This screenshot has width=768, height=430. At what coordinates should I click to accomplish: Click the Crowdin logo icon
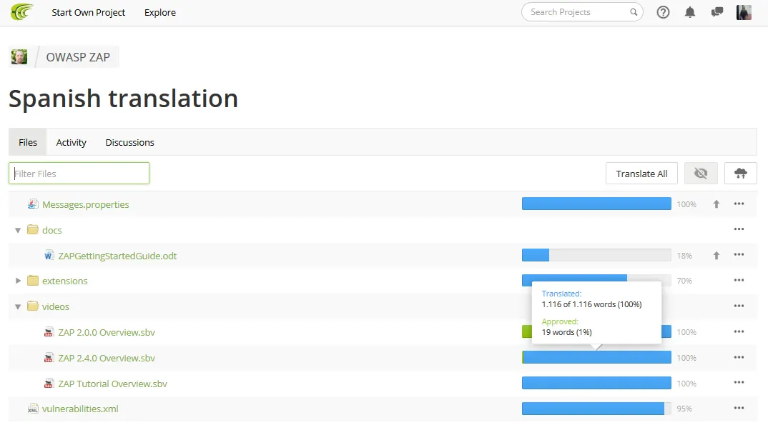[x=22, y=11]
